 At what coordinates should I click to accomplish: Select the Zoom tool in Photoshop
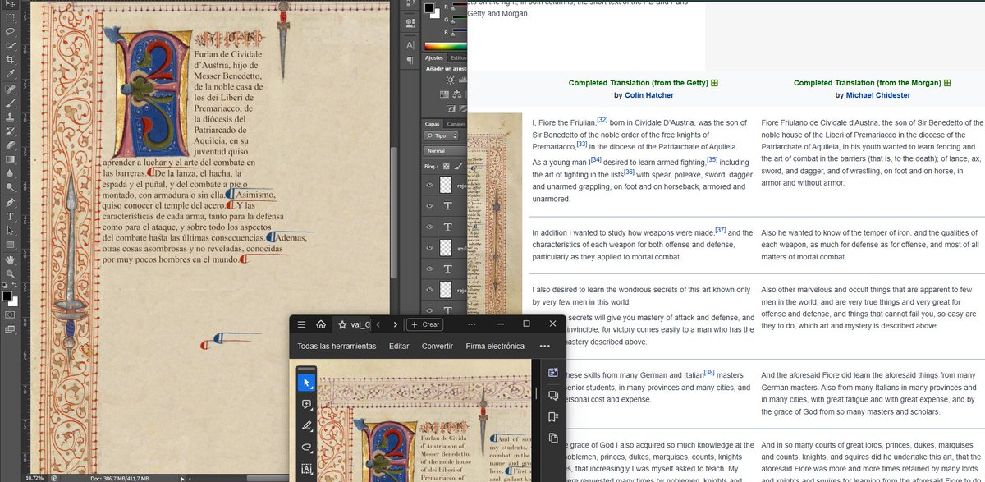(11, 273)
